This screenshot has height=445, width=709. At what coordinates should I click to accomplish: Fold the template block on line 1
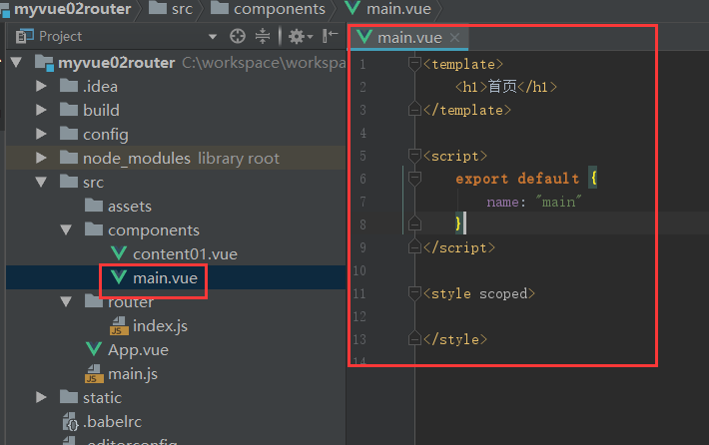pyautogui.click(x=414, y=64)
